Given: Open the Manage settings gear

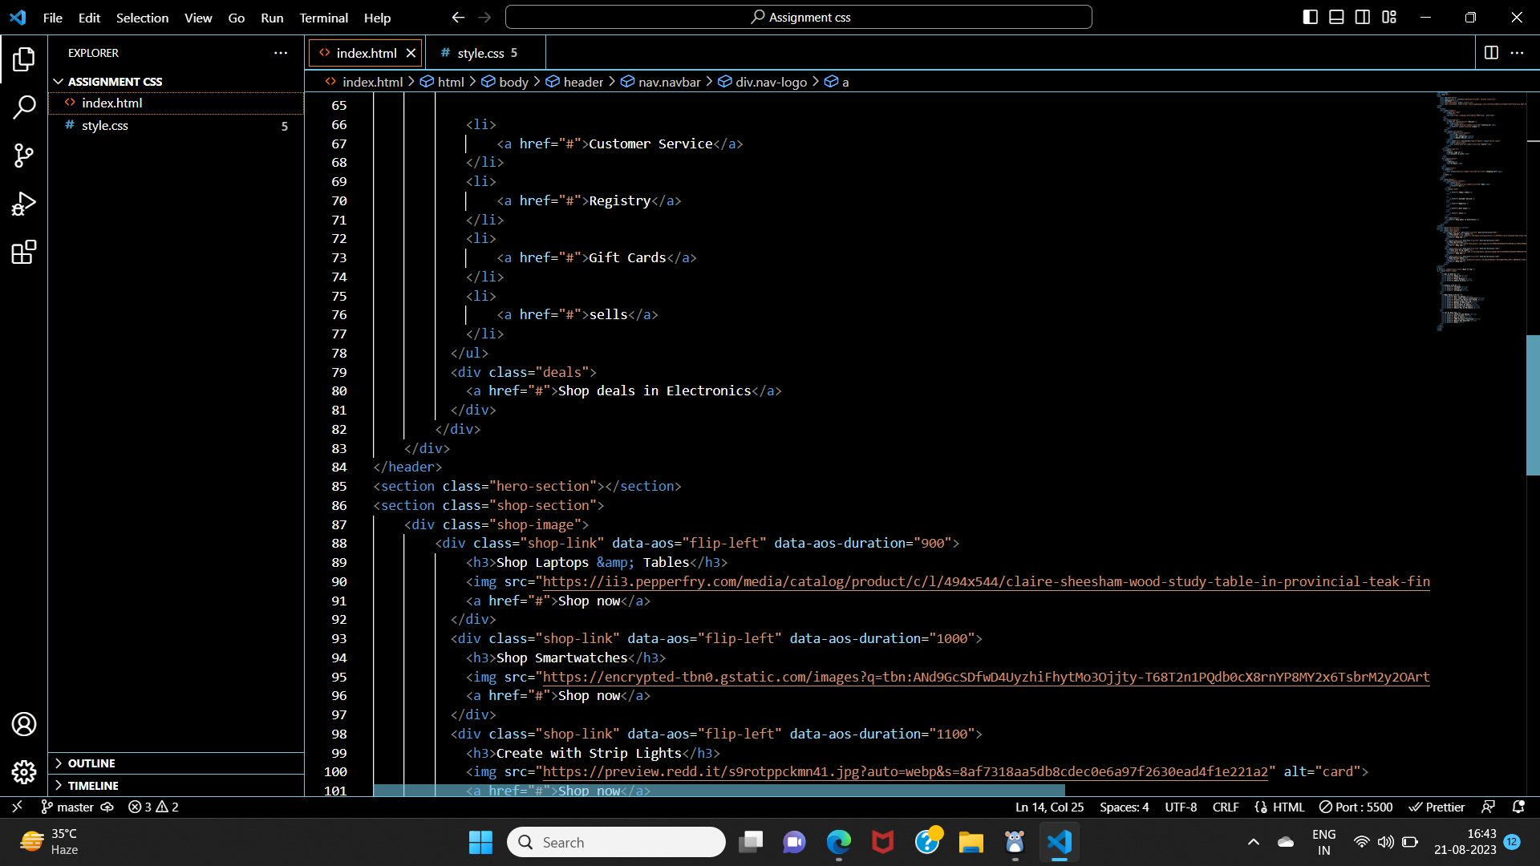Looking at the screenshot, I should (24, 772).
